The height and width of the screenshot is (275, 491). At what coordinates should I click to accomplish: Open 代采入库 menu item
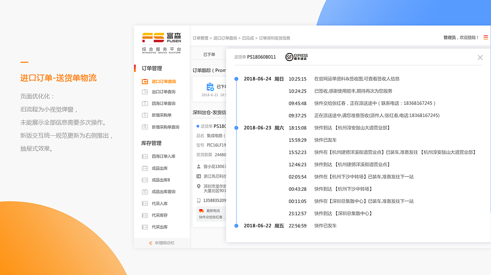(160, 203)
